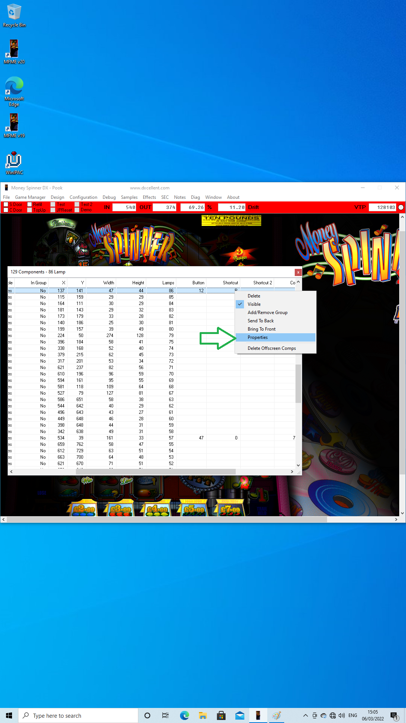The height and width of the screenshot is (723, 406).
Task: Open the Diag menu
Action: point(195,197)
